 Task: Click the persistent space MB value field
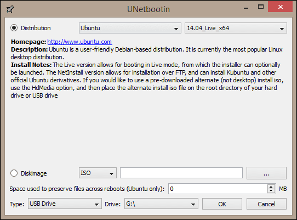pyautogui.click(x=218, y=189)
